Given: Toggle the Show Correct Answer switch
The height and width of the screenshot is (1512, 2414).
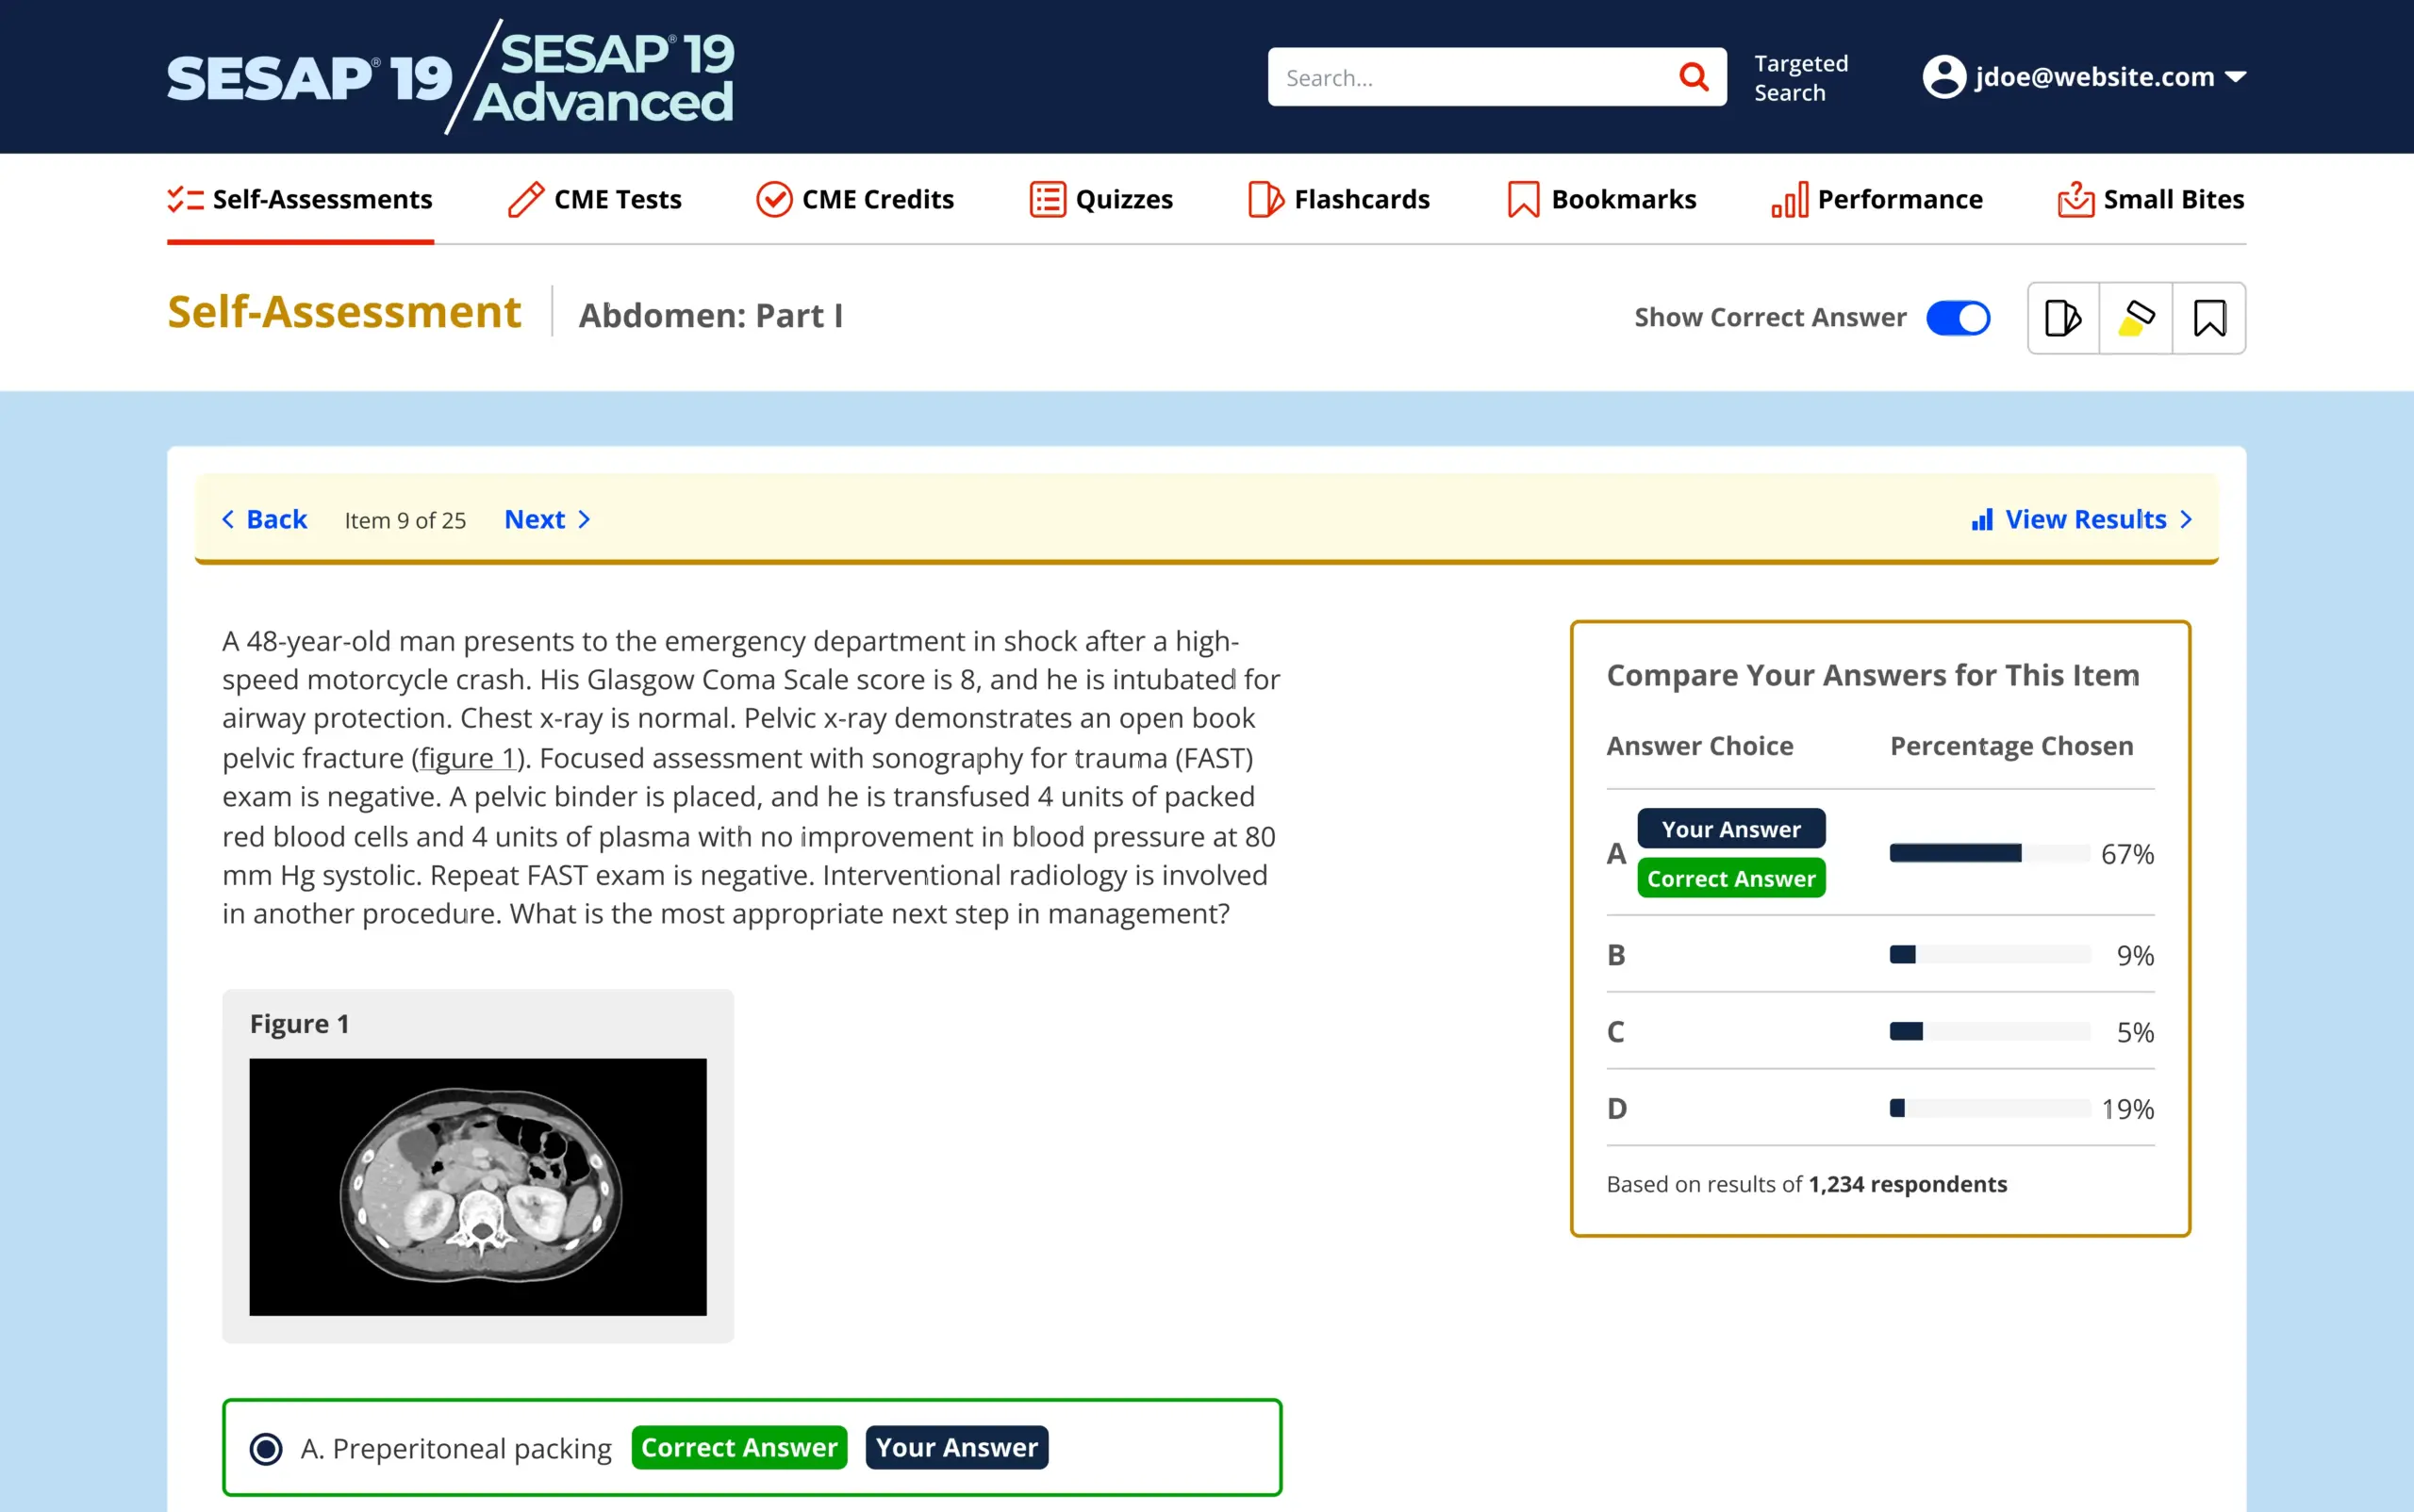Looking at the screenshot, I should click(x=1958, y=318).
